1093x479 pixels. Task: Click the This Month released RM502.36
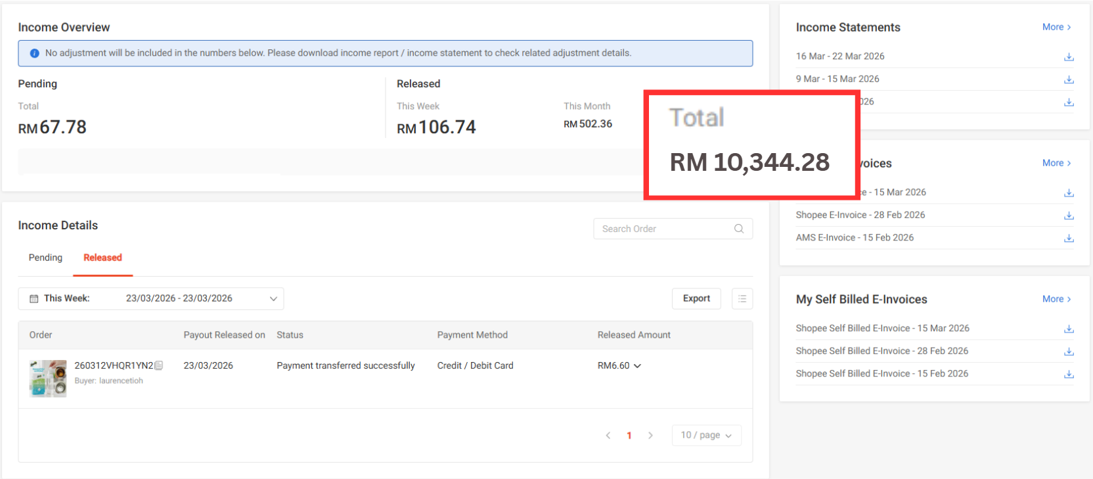(x=588, y=124)
